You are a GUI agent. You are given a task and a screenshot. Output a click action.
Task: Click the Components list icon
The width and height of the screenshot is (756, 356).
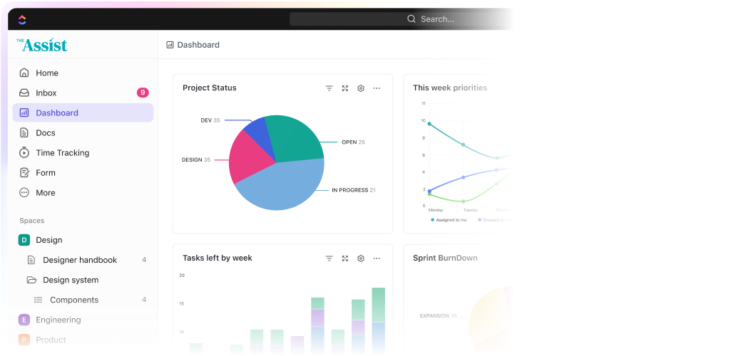click(x=38, y=300)
